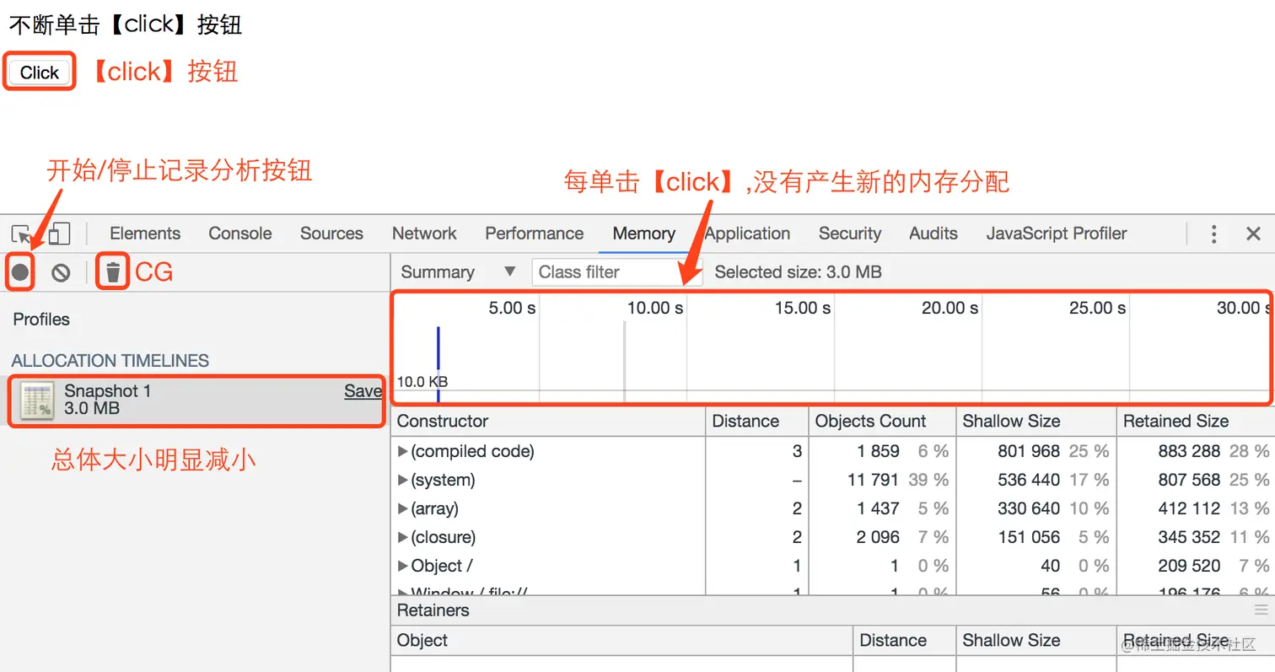Click the 801 968 shallow size cell

click(x=1029, y=452)
